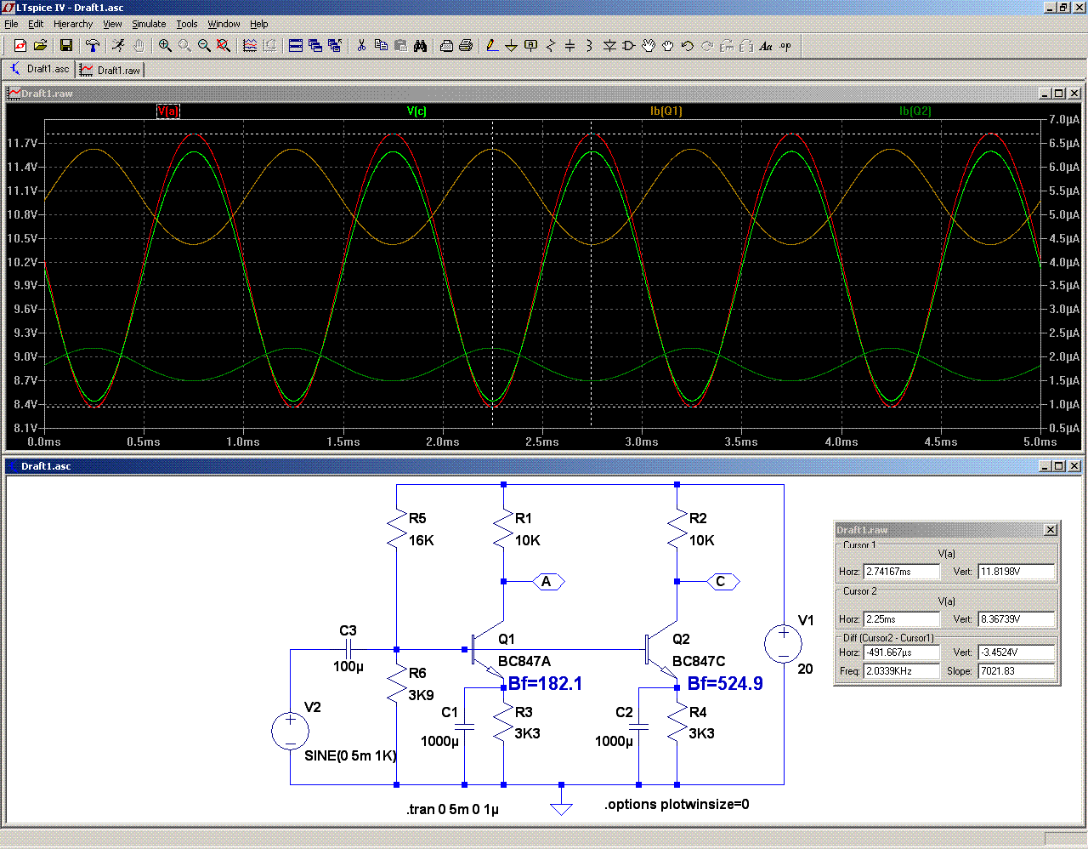Click the scissors Cut tool

pyautogui.click(x=361, y=46)
